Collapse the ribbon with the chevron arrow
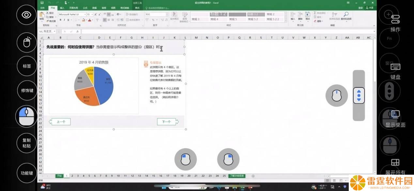Image resolution: width=414 pixels, height=191 pixels. point(374,26)
